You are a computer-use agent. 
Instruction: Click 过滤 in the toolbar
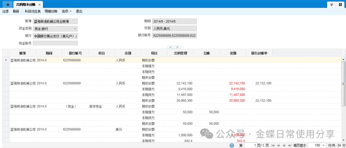coord(5,11)
